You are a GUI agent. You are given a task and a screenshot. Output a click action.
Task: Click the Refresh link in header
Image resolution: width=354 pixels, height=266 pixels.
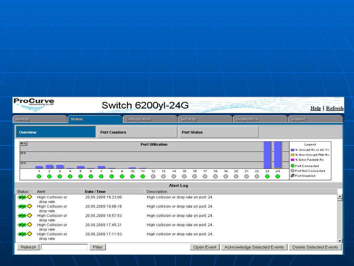[x=335, y=108]
